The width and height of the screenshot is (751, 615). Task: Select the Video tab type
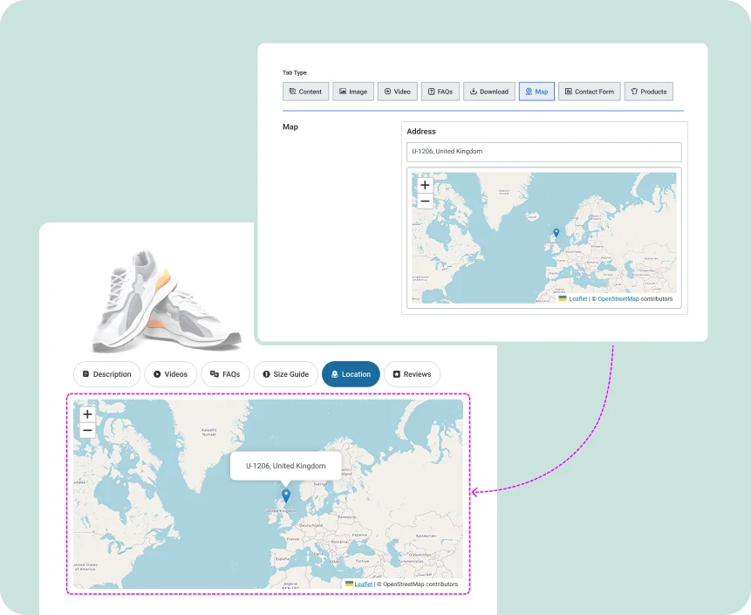[397, 92]
